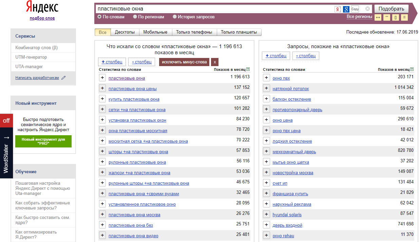Viewport: 419px width, 242px height.
Task: Select the По словам radio option
Action: [x=99, y=17]
